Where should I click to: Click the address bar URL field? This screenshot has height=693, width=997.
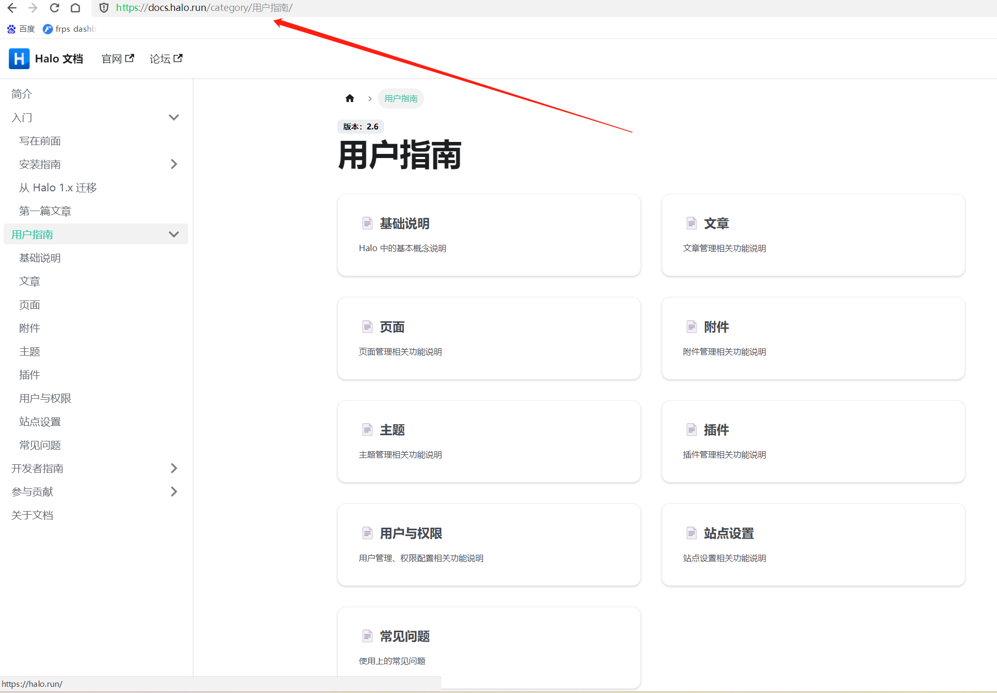543,8
